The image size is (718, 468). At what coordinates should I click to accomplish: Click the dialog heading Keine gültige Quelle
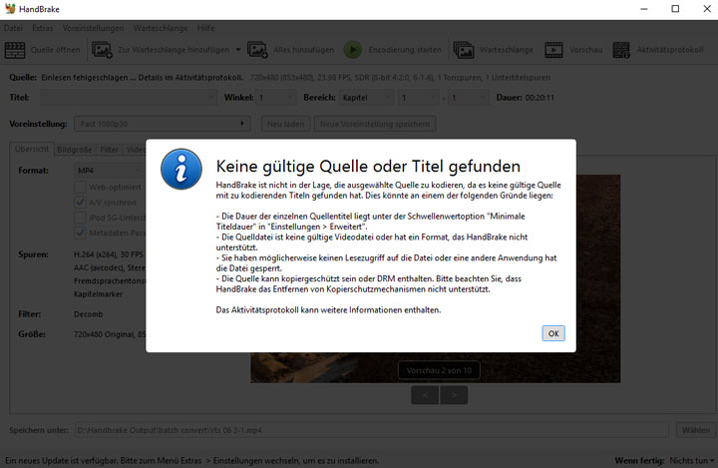368,166
